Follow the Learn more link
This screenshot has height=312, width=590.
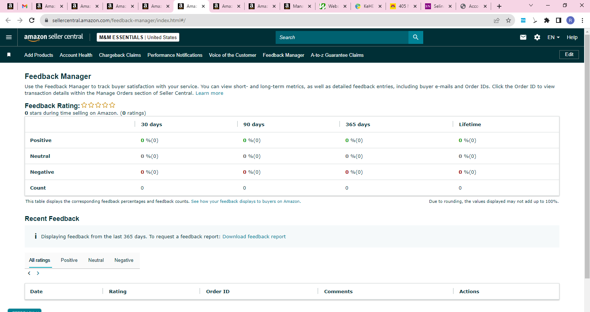tap(209, 93)
